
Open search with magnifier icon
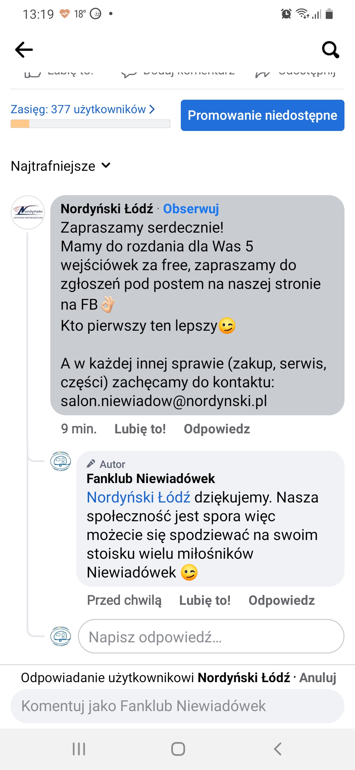330,50
